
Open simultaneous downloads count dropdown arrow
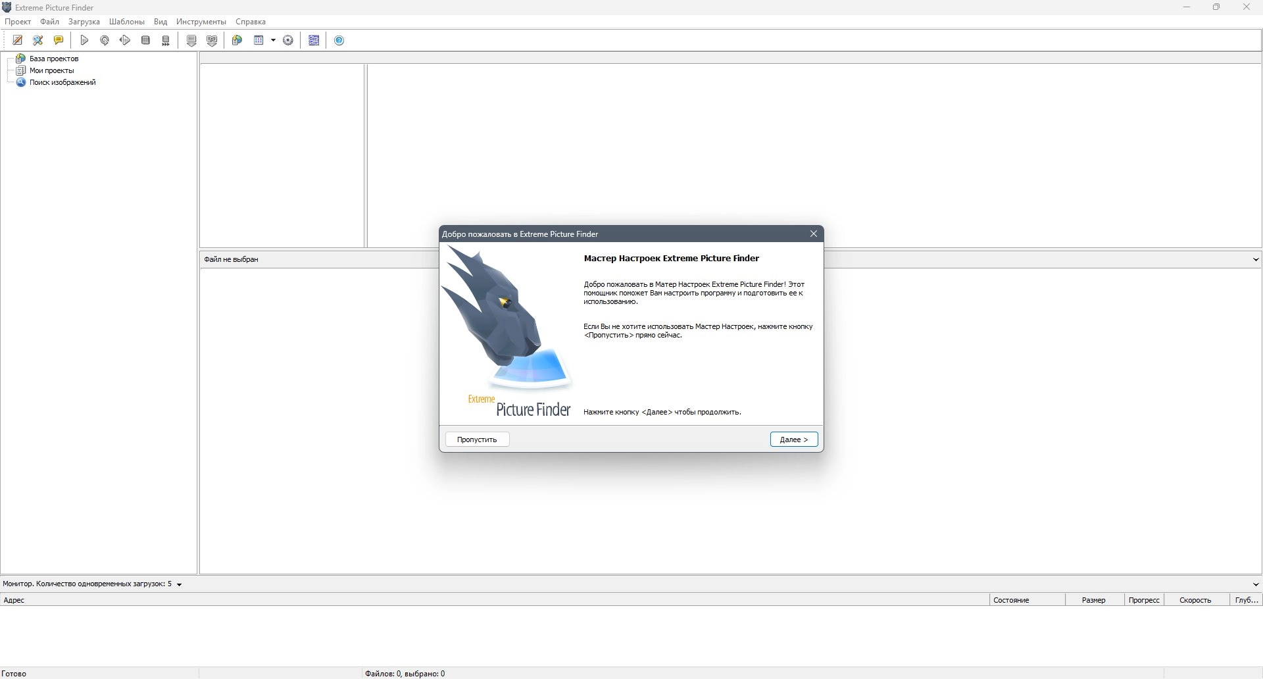(179, 584)
